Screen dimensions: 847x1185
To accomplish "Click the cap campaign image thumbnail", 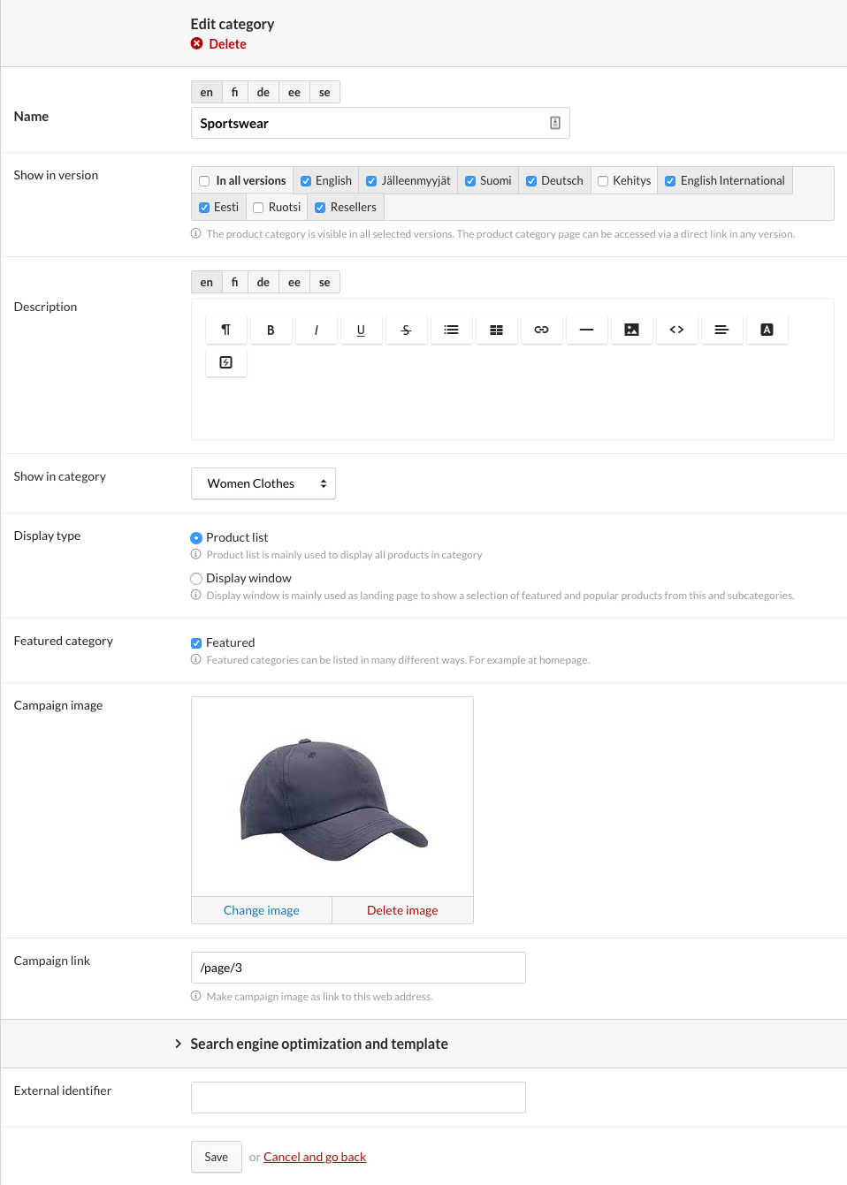I will tap(332, 797).
